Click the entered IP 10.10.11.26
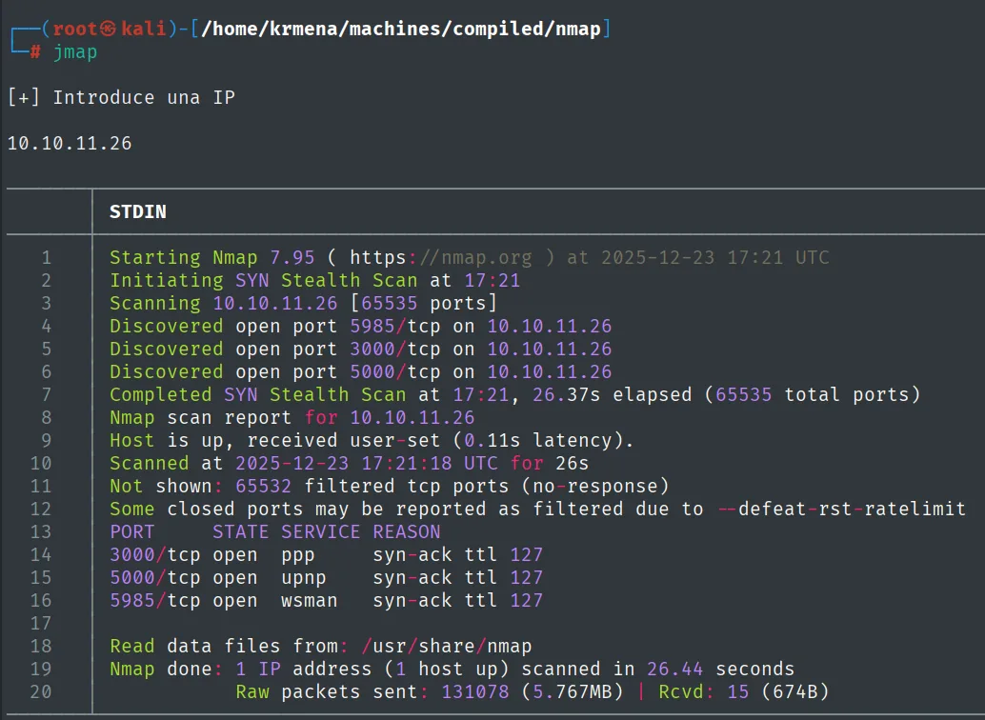 [70, 143]
